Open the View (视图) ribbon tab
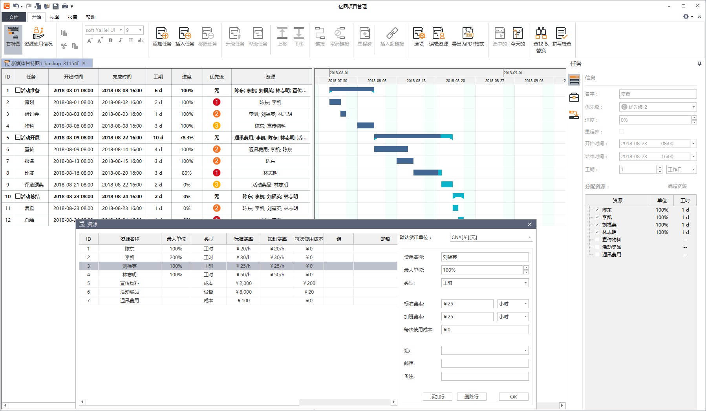The width and height of the screenshot is (706, 411). [54, 17]
